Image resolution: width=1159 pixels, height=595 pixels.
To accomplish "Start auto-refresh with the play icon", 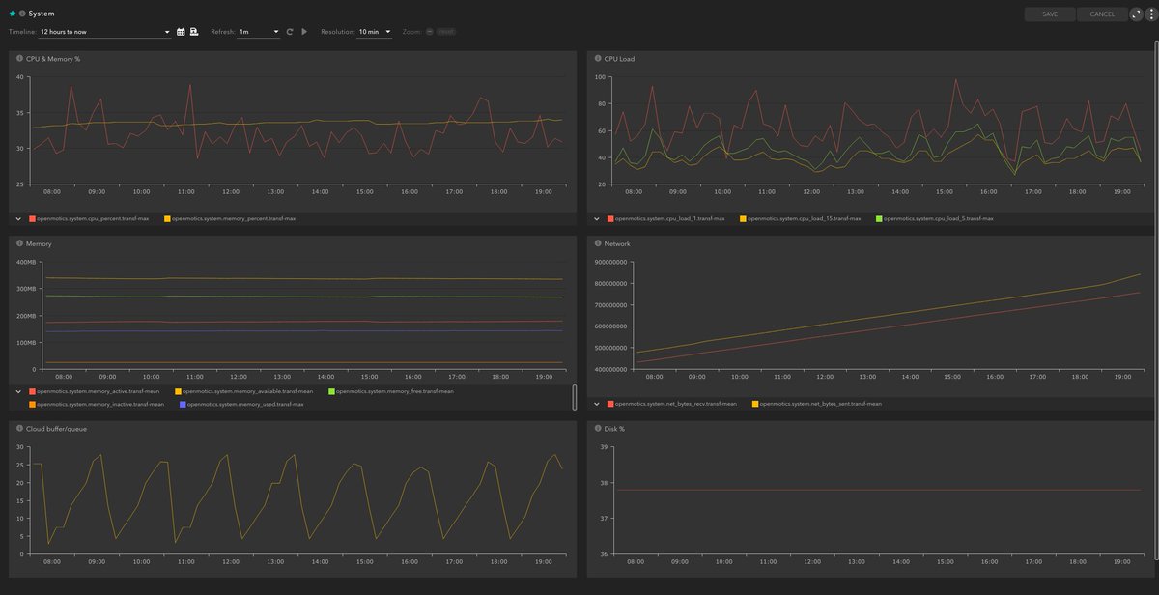I will coord(304,32).
